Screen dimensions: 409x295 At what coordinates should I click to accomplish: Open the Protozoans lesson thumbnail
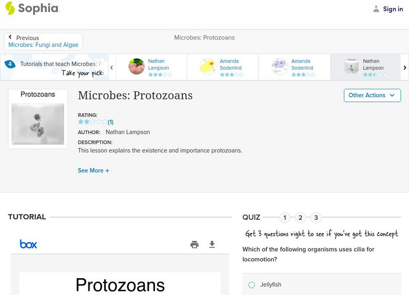(x=38, y=119)
